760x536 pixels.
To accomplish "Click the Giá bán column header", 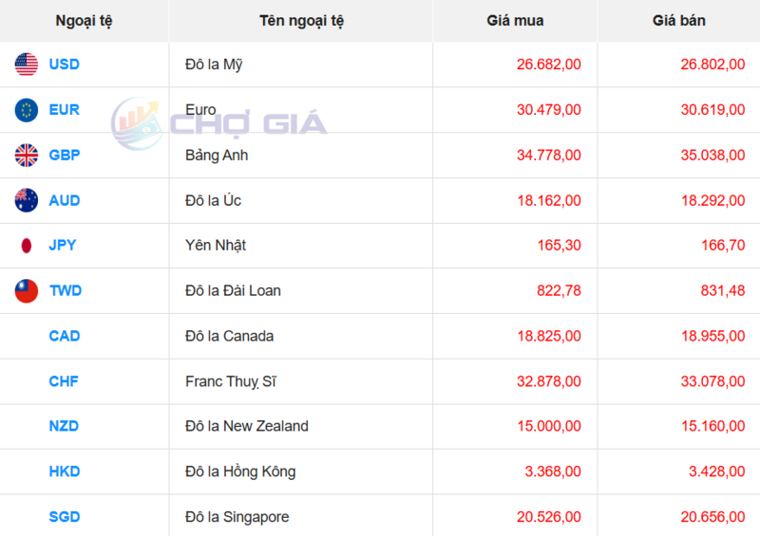I will (678, 21).
